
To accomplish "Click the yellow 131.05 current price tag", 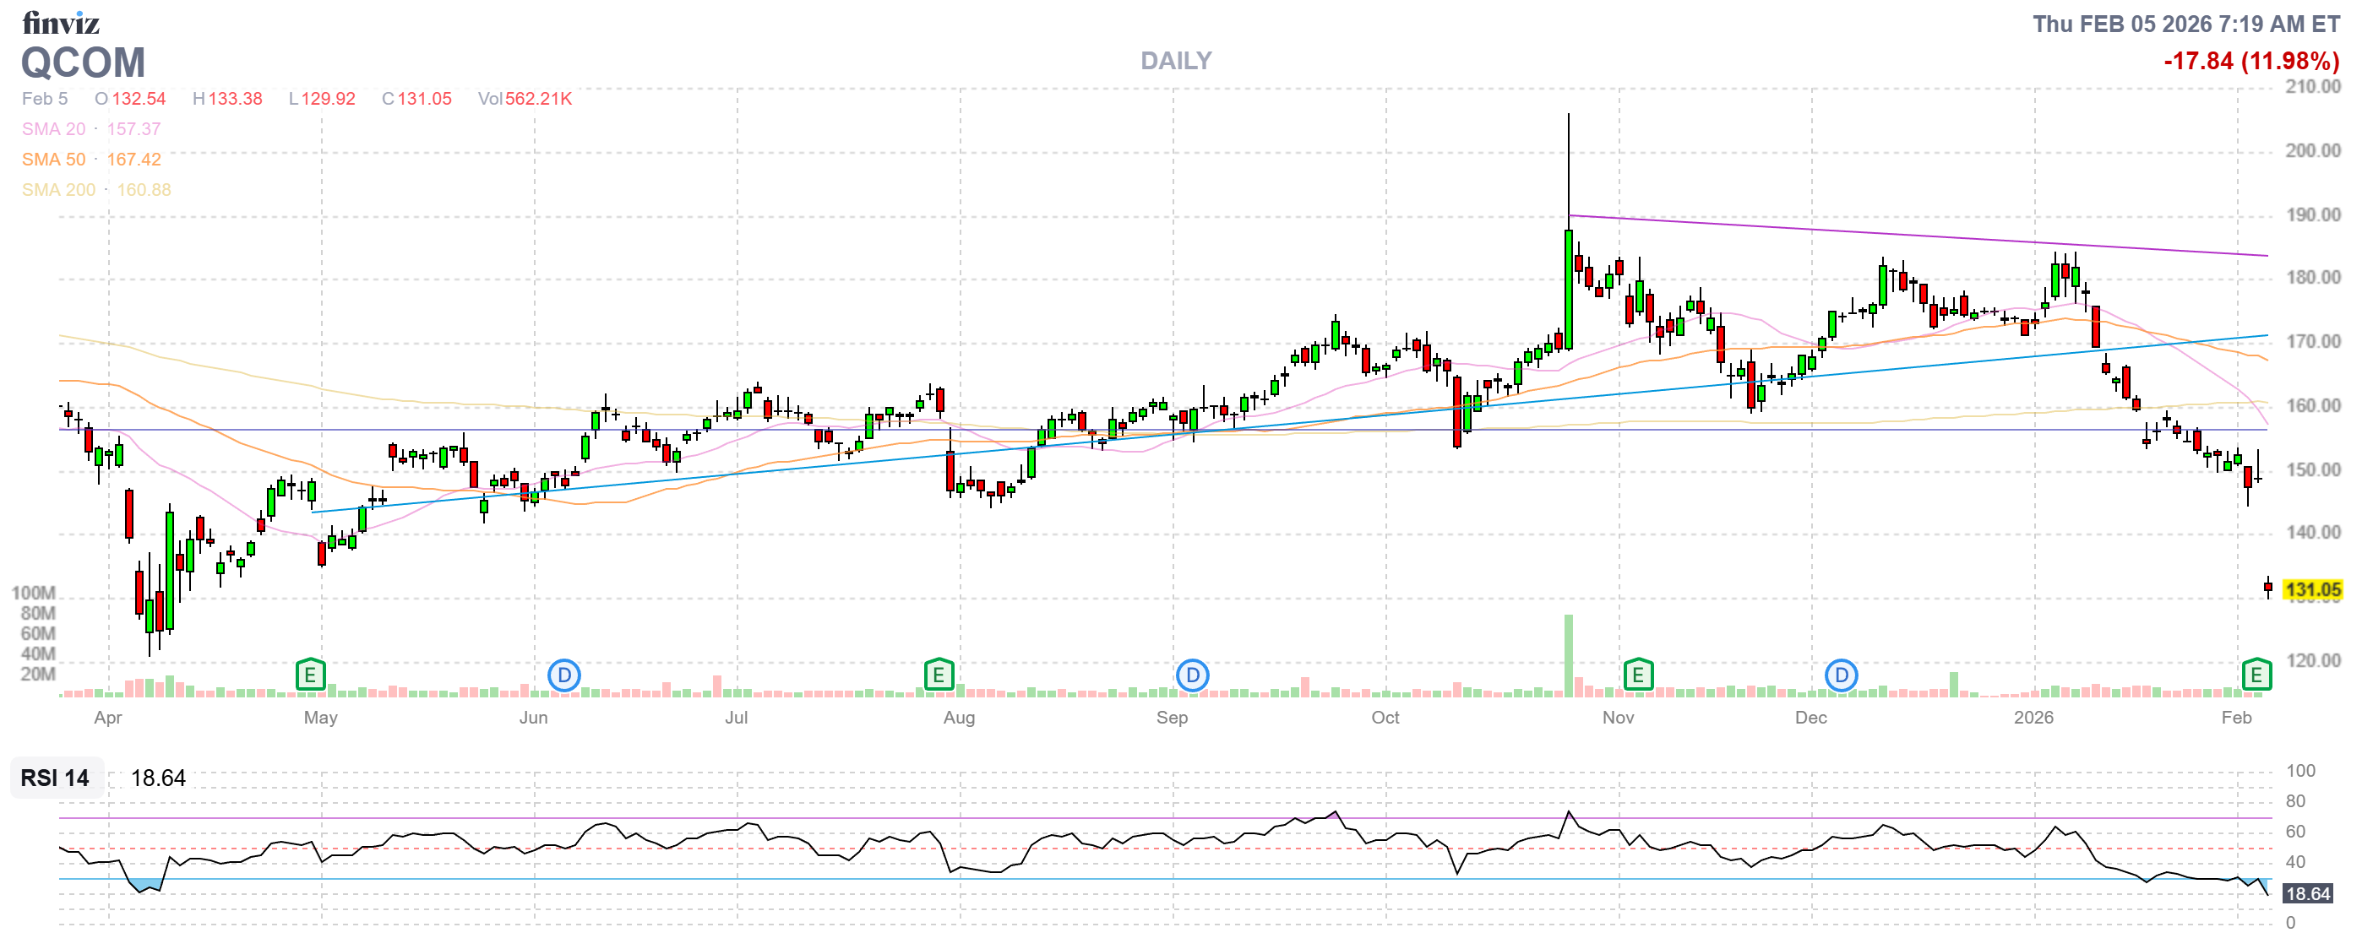I will tap(2311, 590).
